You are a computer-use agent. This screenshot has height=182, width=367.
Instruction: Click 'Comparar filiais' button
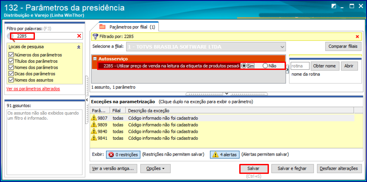343,46
